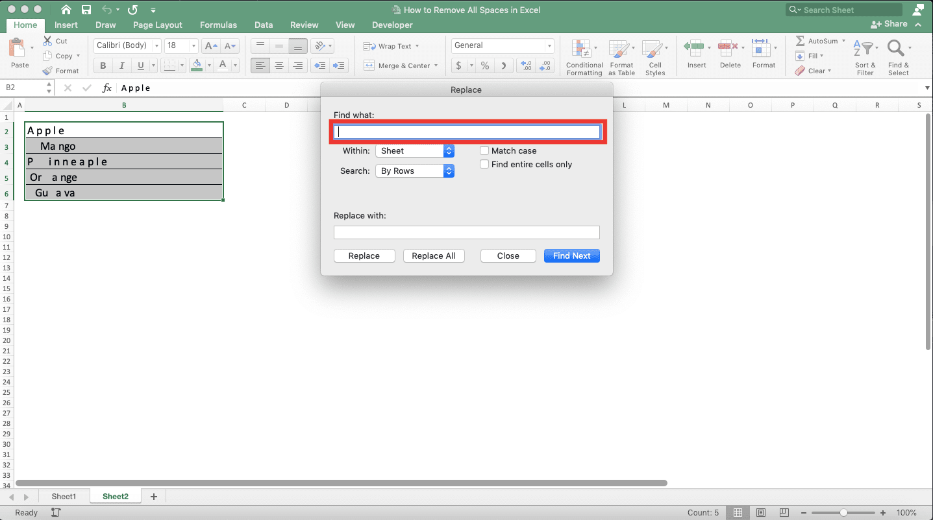This screenshot has height=520, width=933.
Task: Switch to the Formulas tab
Action: [x=218, y=25]
